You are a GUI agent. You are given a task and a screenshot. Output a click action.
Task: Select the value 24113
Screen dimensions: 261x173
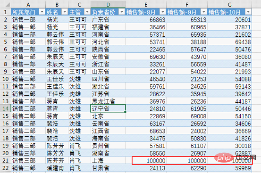[157, 168]
